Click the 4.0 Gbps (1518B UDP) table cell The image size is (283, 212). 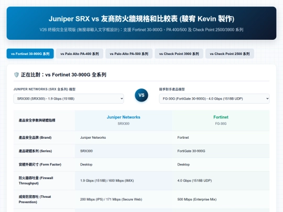(221, 181)
